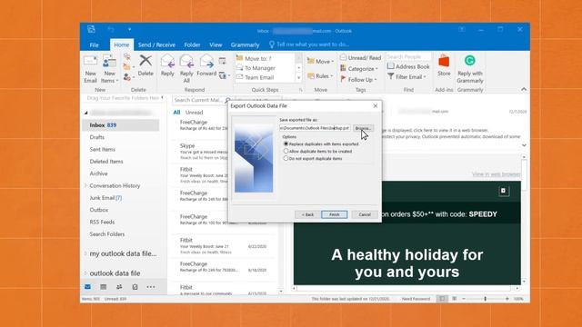Show Unread messages filter

(194, 113)
